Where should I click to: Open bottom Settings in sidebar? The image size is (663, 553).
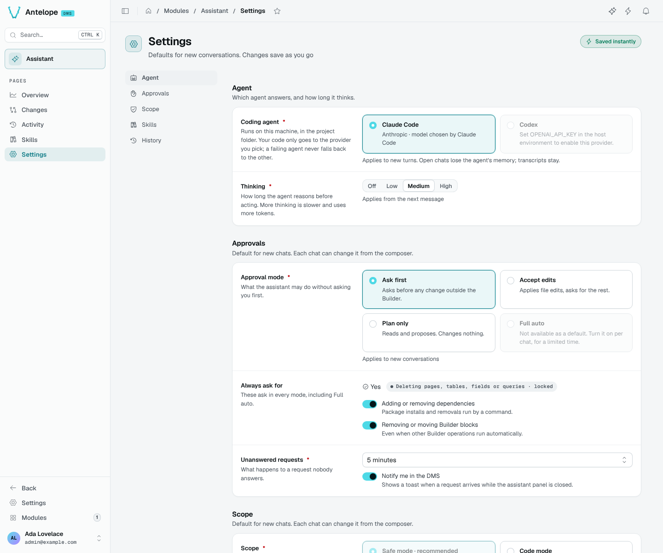(55, 503)
